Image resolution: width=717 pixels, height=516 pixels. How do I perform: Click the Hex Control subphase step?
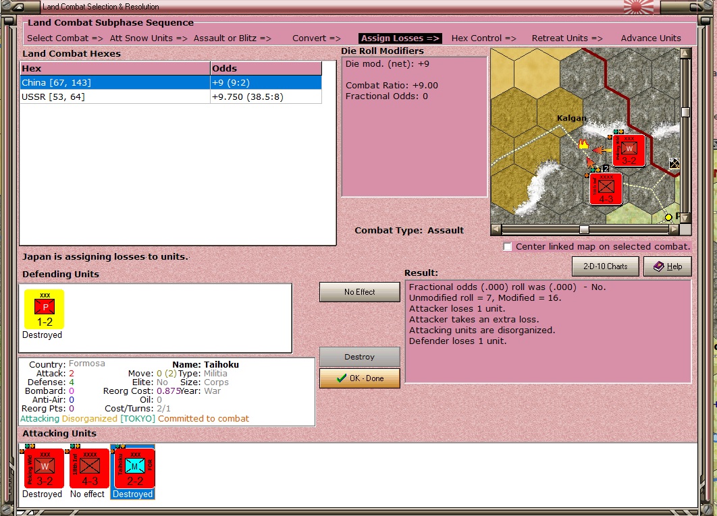coord(484,38)
